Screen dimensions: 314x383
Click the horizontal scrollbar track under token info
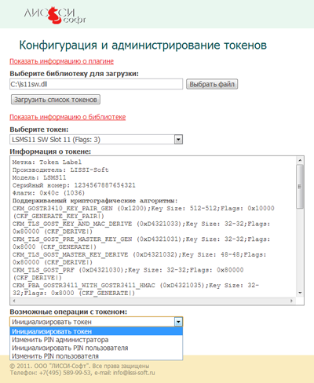153,301
